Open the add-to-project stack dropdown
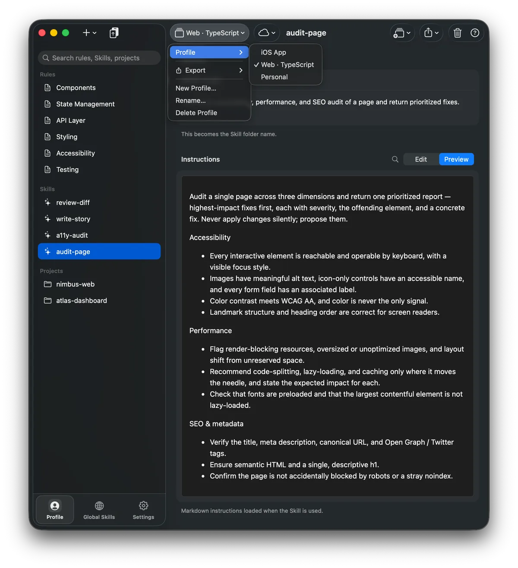The image size is (518, 568). [402, 33]
